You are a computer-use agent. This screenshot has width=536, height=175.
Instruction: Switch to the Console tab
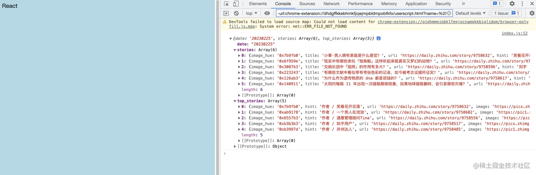(x=283, y=4)
